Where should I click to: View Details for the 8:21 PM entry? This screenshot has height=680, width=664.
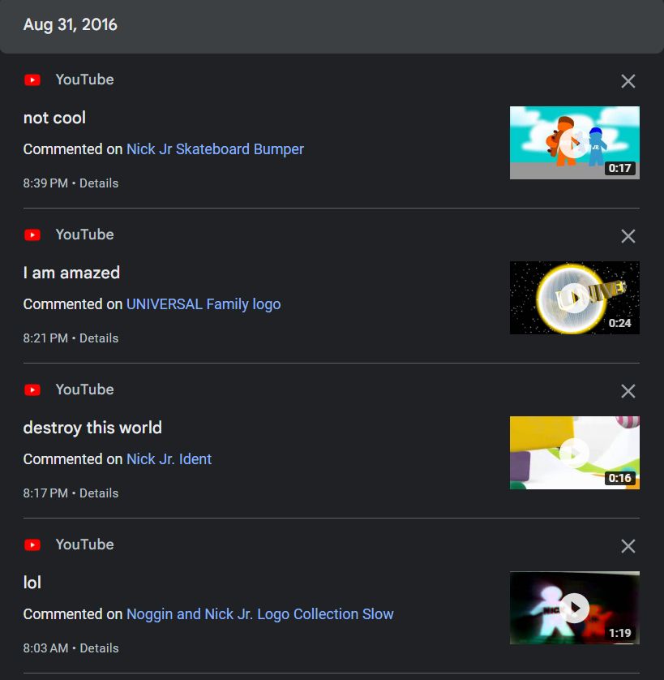(99, 338)
